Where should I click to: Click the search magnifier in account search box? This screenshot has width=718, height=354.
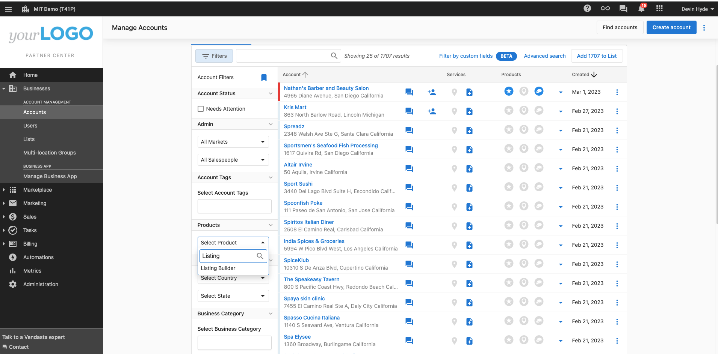pyautogui.click(x=334, y=56)
